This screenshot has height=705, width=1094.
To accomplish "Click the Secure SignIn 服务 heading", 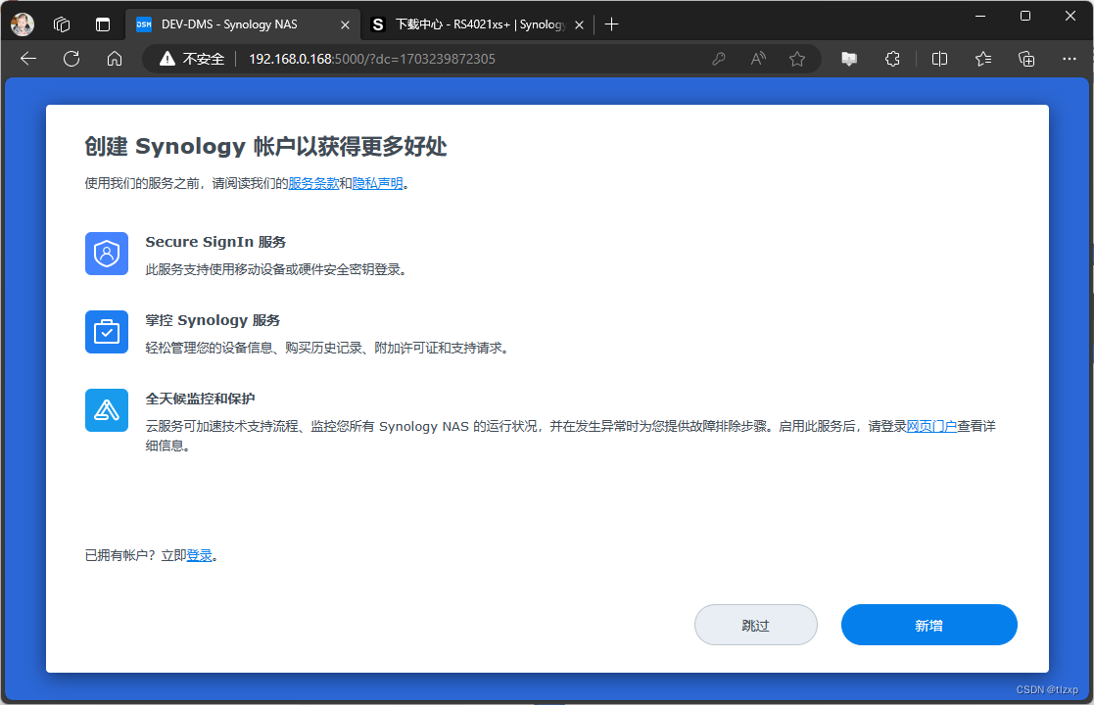I will point(215,242).
